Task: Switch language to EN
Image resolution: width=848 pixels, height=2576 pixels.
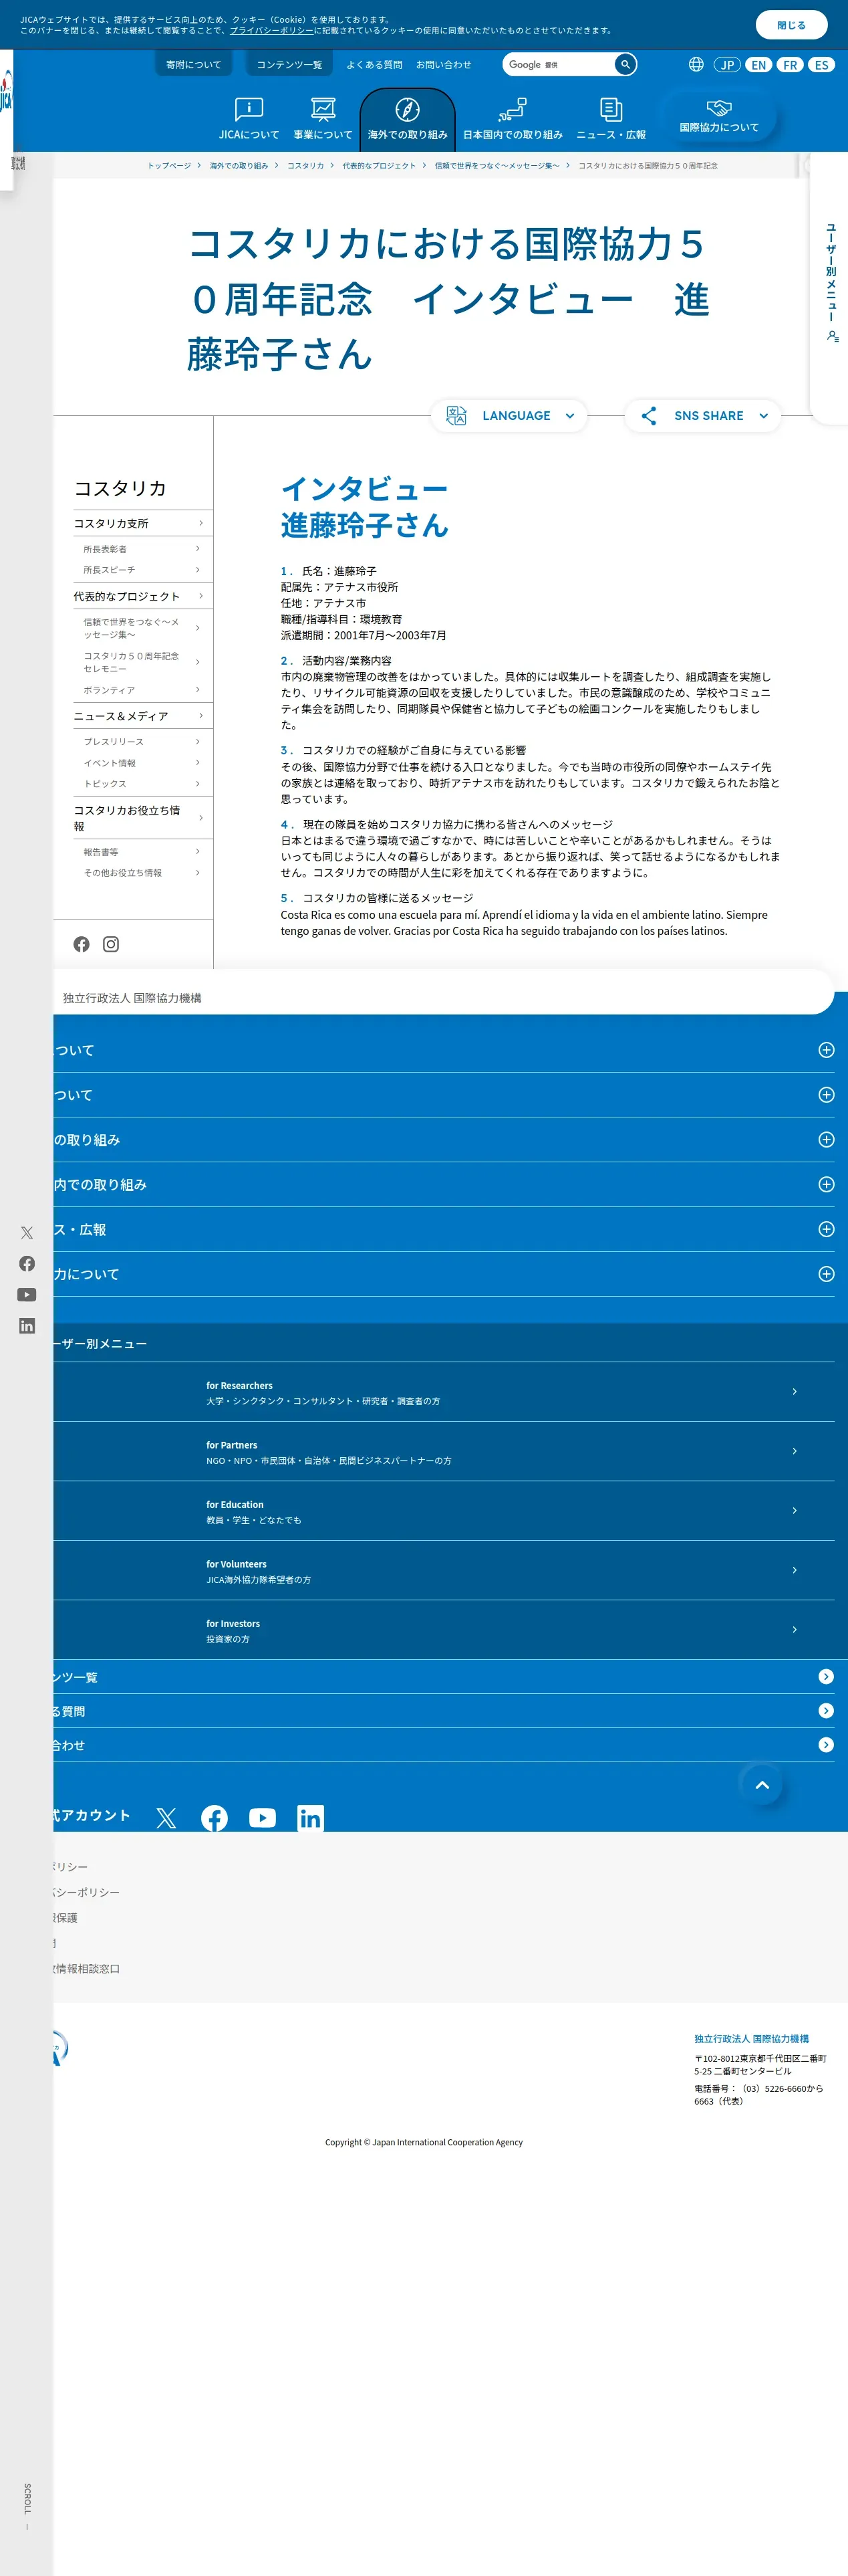Action: coord(759,64)
